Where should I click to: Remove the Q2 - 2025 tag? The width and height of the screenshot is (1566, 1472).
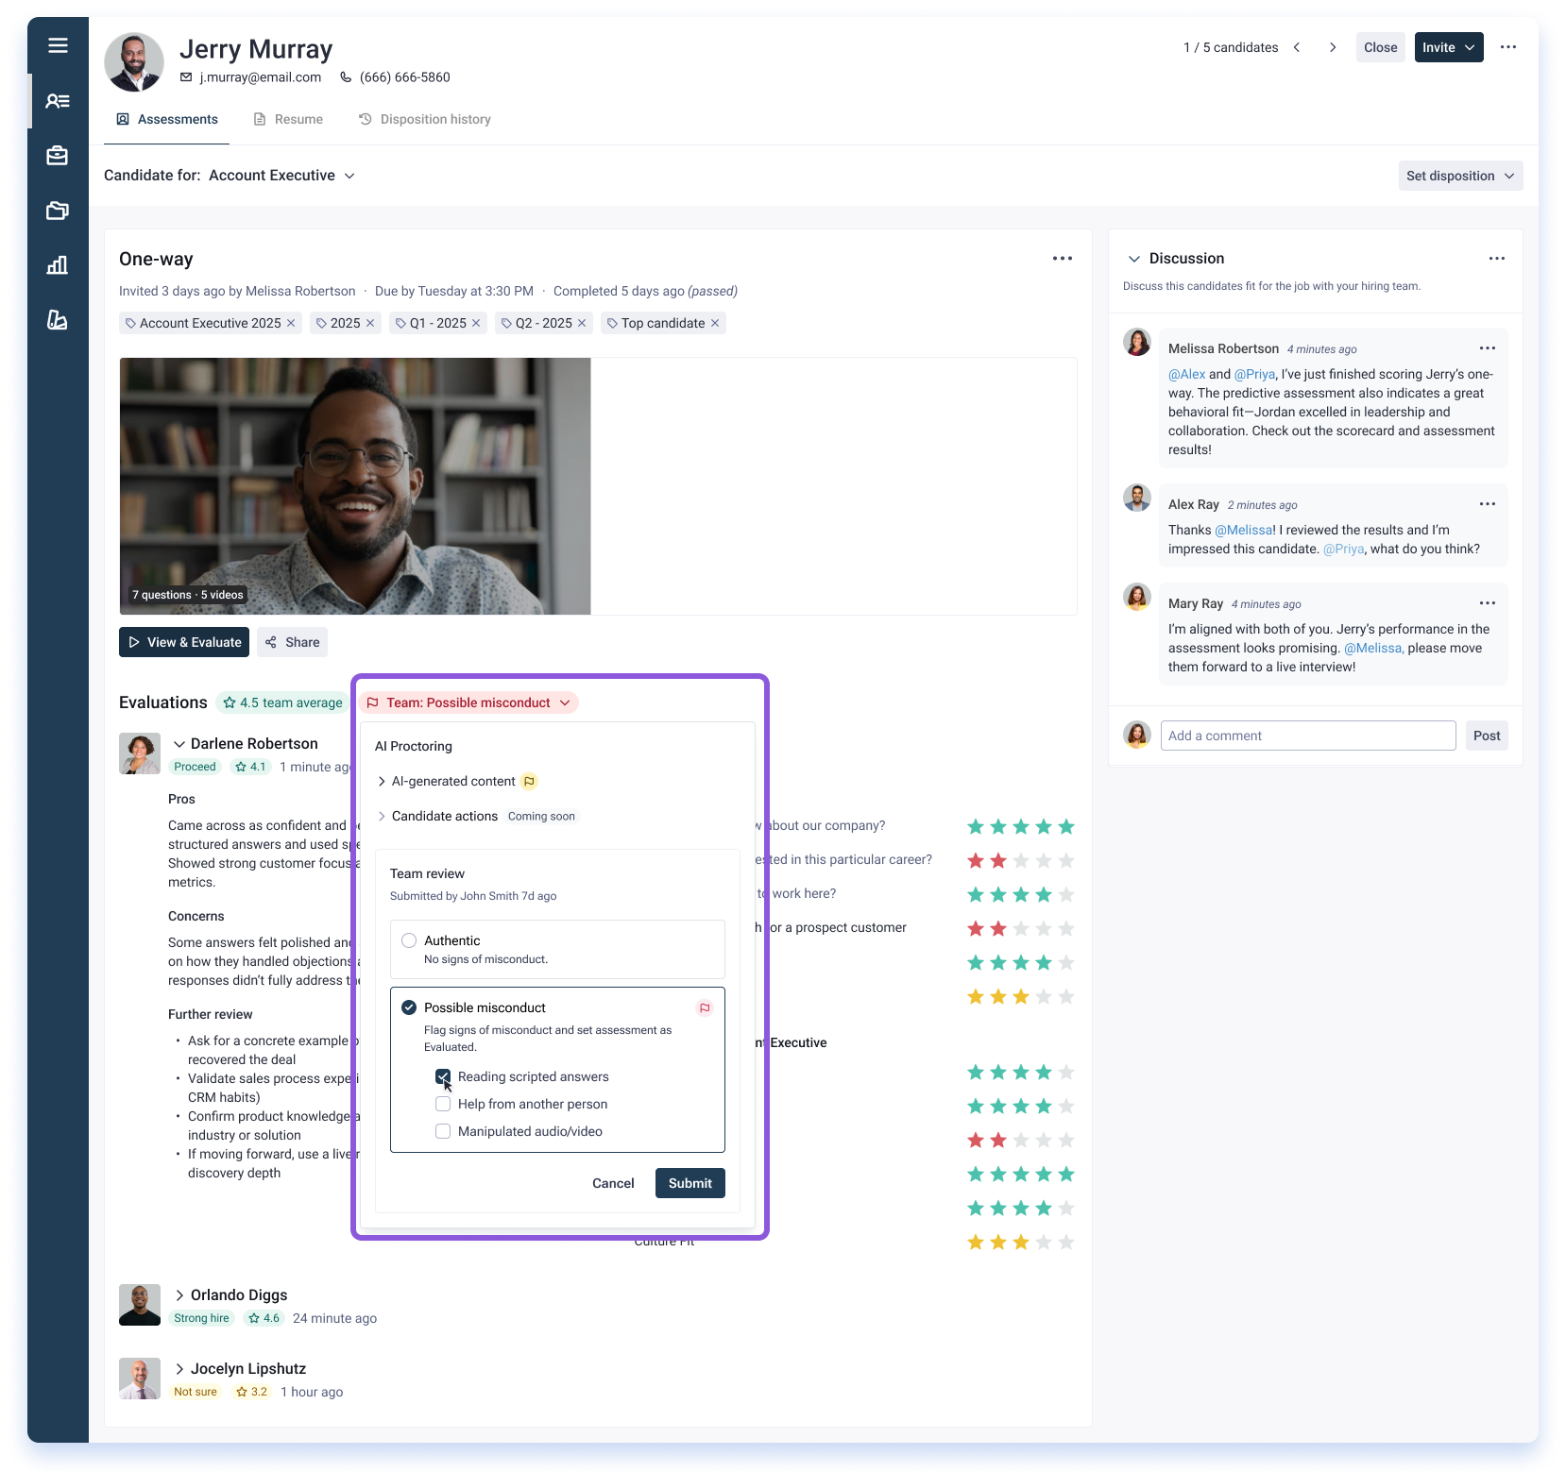click(x=582, y=323)
